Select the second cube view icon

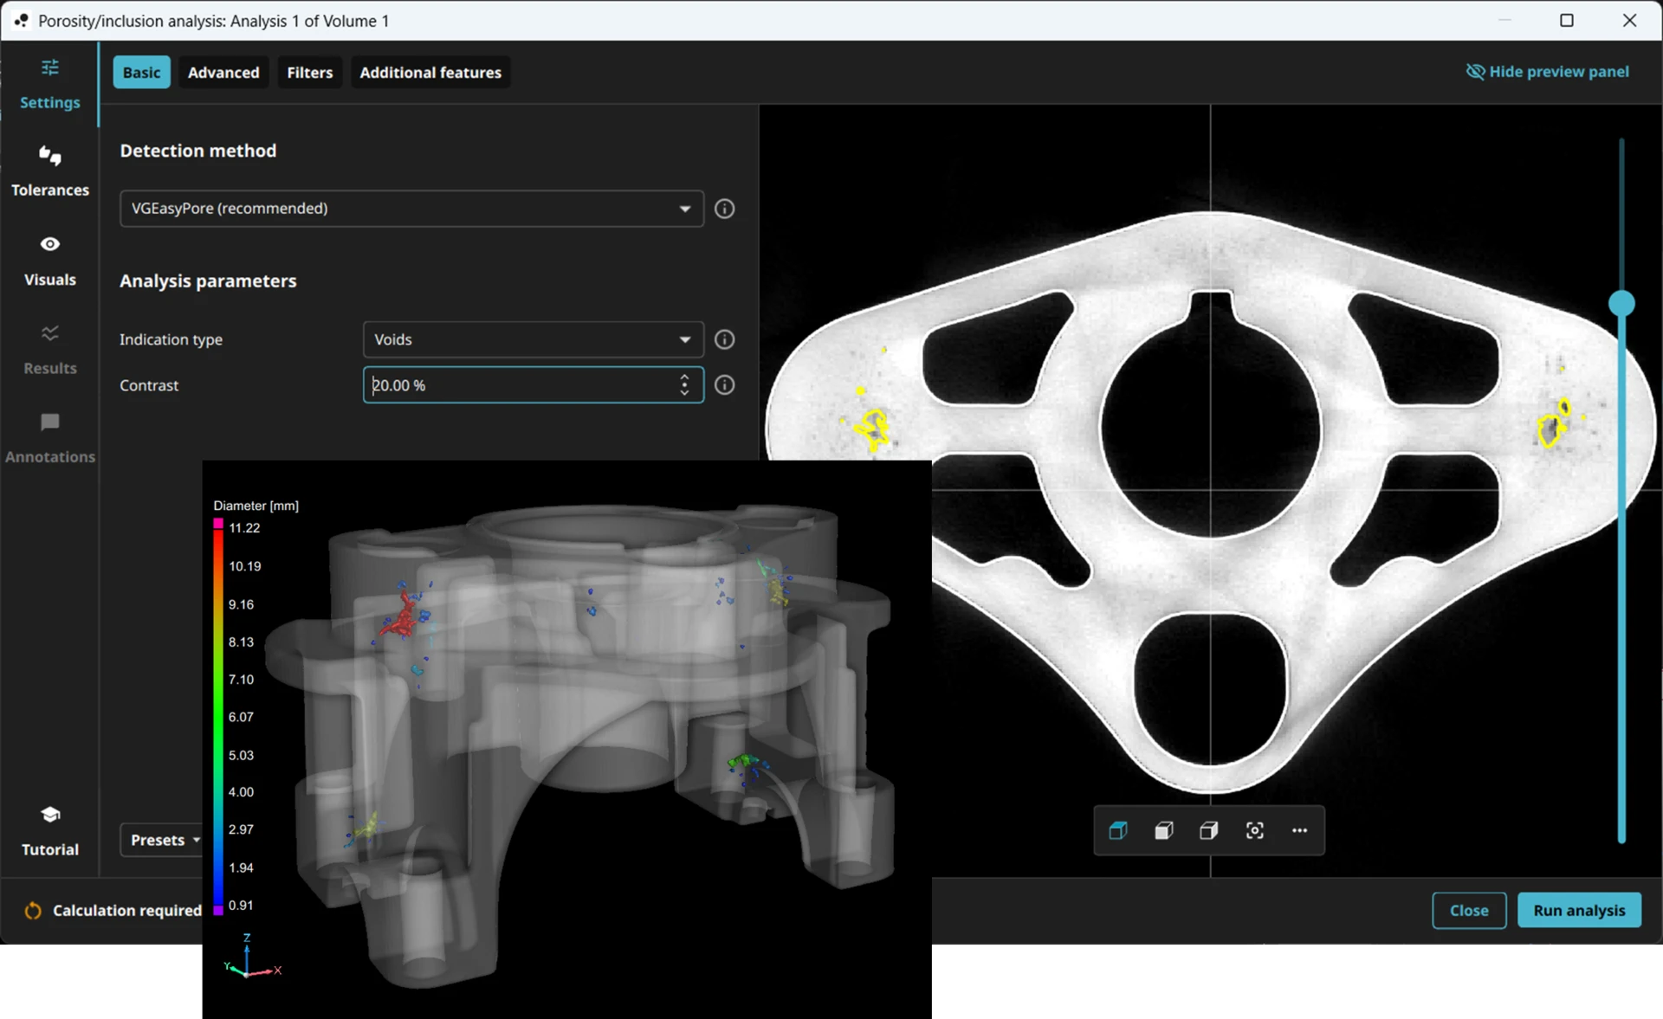point(1163,831)
